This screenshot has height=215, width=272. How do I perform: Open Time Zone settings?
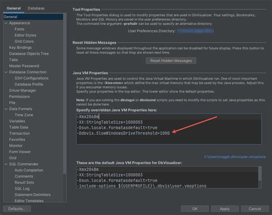(x=24, y=115)
